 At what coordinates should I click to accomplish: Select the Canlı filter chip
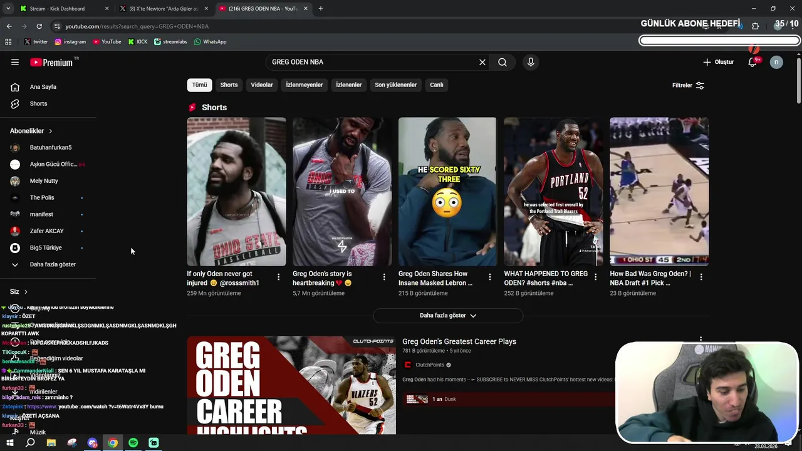click(x=437, y=85)
